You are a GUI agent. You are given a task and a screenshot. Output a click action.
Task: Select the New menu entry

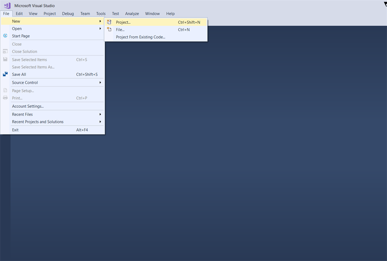pyautogui.click(x=52, y=21)
